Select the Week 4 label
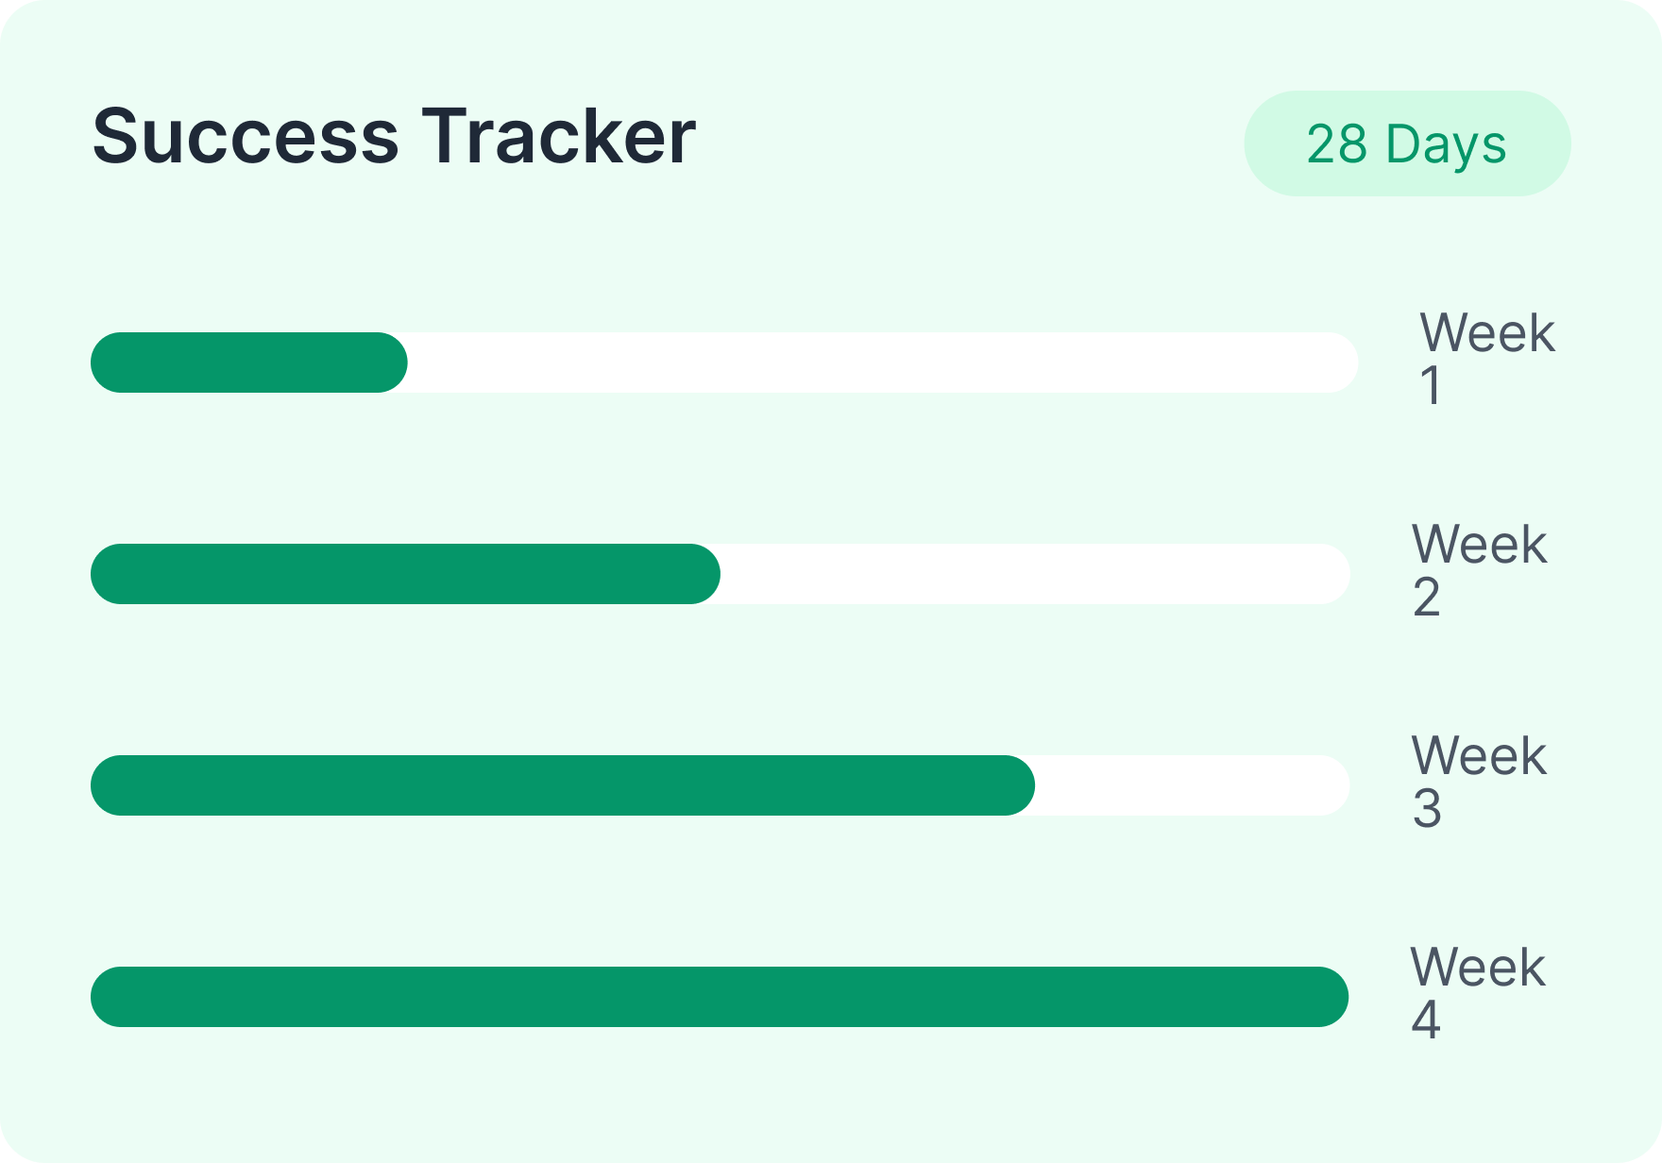The width and height of the screenshot is (1662, 1163). point(1478,993)
